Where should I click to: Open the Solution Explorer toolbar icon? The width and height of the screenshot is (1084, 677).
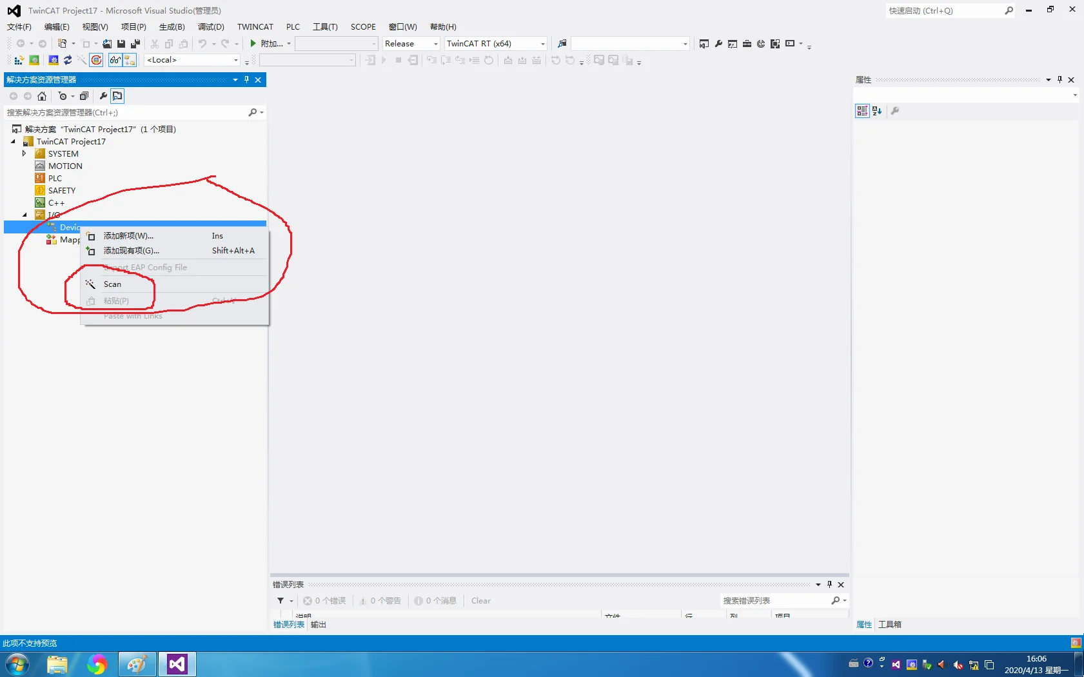click(704, 43)
